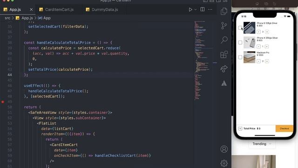Open the Explorer files icon in activity bar
Viewport: 298px width, 168px height.
[x=224, y=11]
